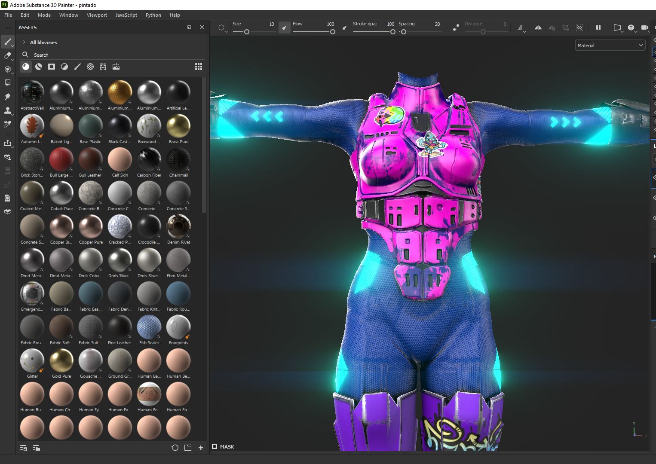The image size is (656, 464).
Task: Click the refresh assets icon
Action: (175, 448)
